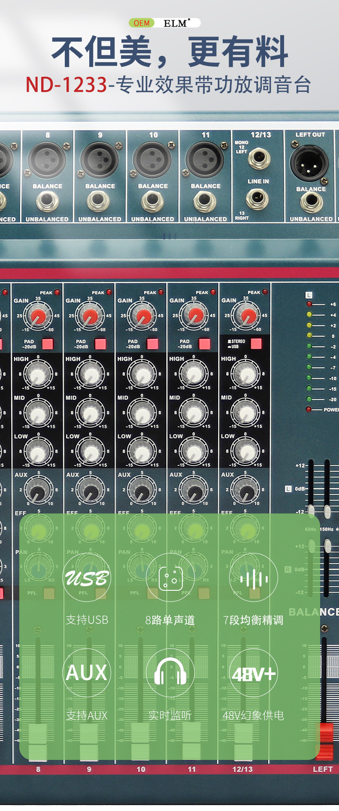
Task: Click channel 8 PEAK indicator LED
Action: [x=57, y=292]
